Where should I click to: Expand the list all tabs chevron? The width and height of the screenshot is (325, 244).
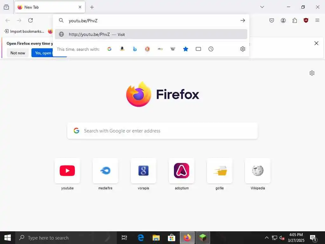click(x=262, y=7)
